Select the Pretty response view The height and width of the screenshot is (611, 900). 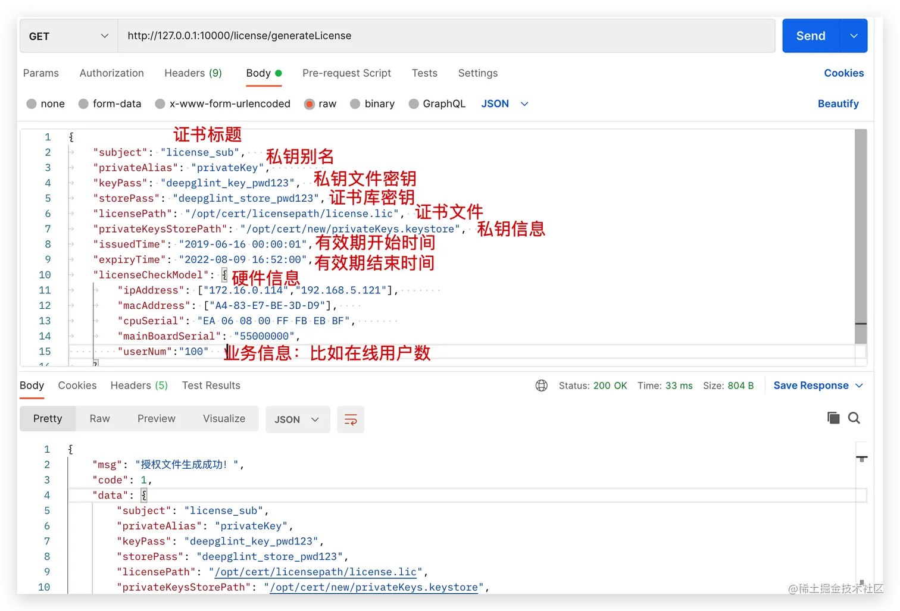[48, 419]
